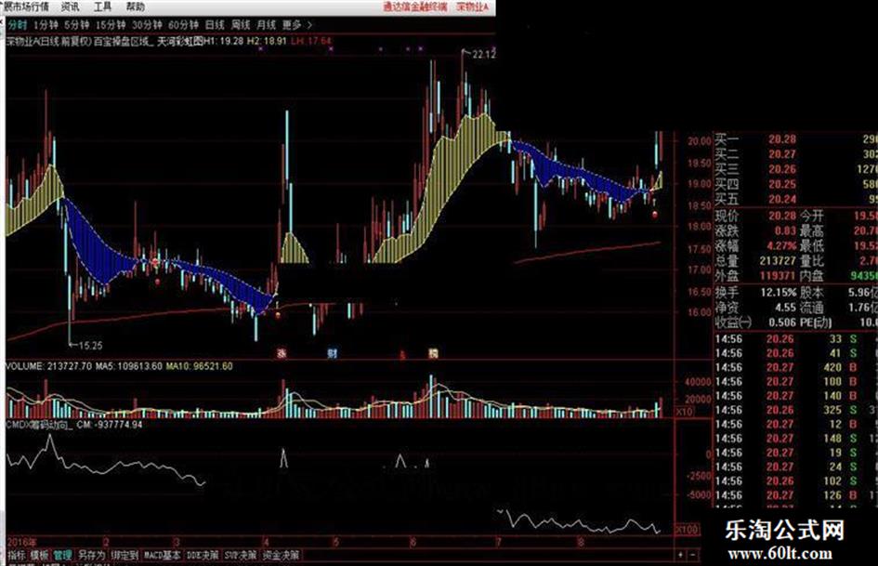Click the 20.00 price axis label
This screenshot has height=566, width=878.
point(700,141)
